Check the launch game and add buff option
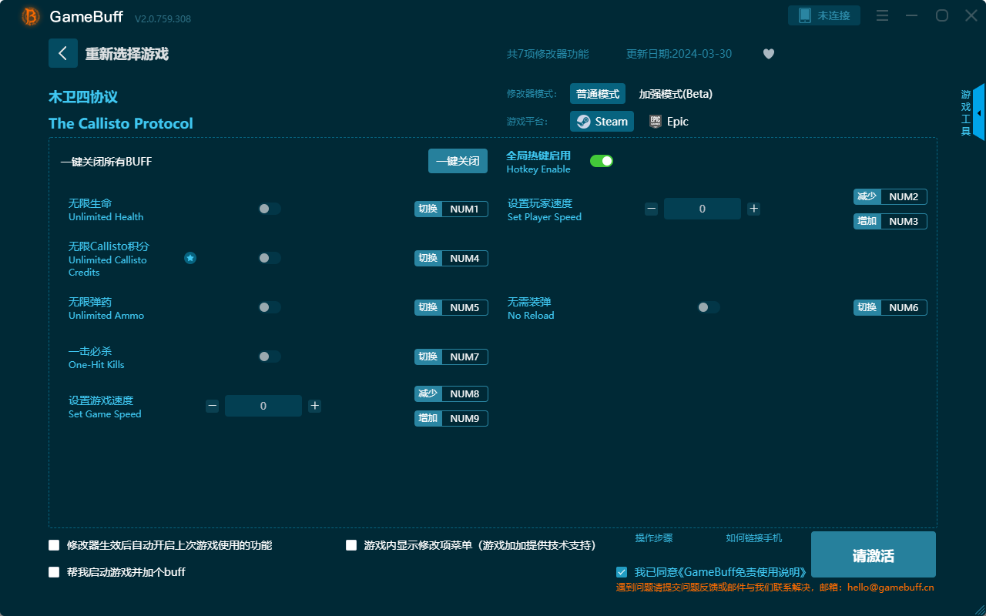 point(54,572)
